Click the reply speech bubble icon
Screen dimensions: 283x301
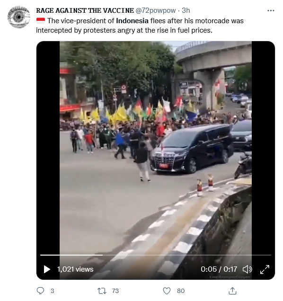point(40,291)
